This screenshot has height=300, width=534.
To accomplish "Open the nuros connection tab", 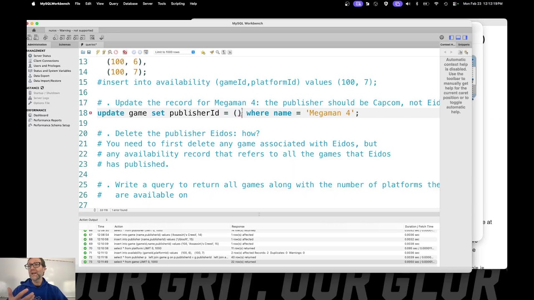I will coord(71,30).
